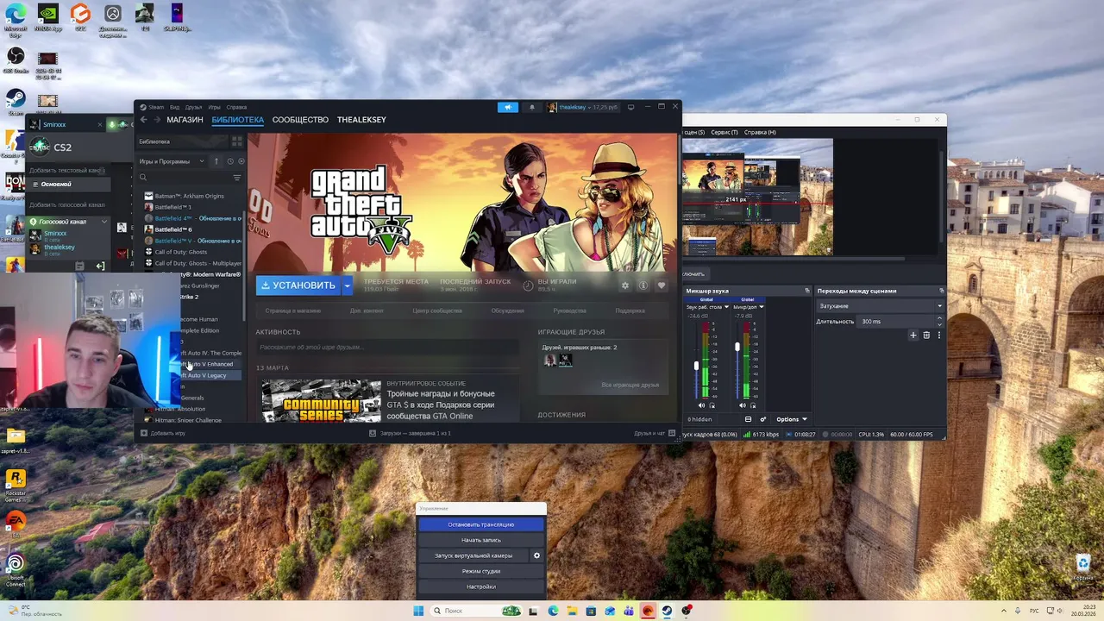Collapse Голосовой канал section in chat
This screenshot has width=1104, height=621.
pyautogui.click(x=104, y=222)
